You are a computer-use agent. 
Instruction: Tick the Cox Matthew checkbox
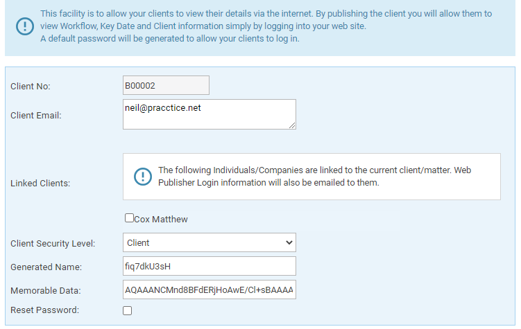coord(129,218)
